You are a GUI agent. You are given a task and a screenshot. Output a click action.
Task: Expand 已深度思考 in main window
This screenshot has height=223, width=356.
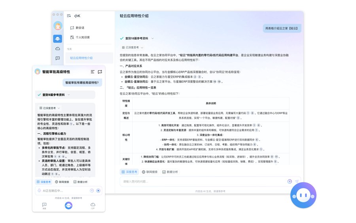[x=133, y=48]
